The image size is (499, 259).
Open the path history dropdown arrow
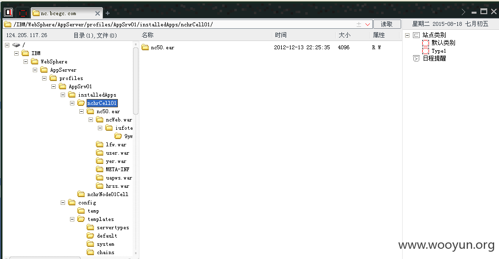click(367, 24)
